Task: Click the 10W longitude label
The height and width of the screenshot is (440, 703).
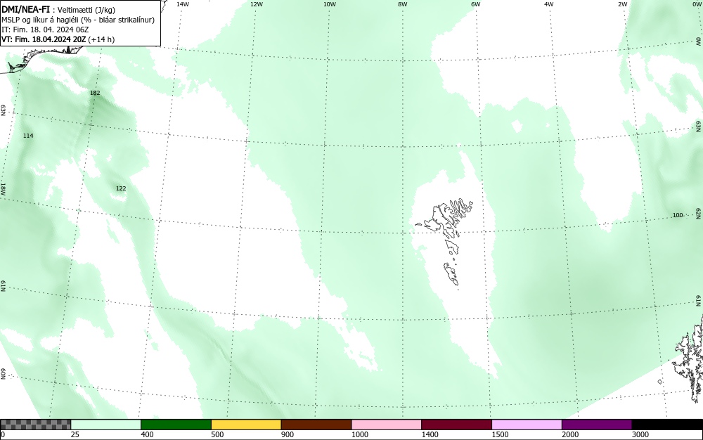Action: 330,4
